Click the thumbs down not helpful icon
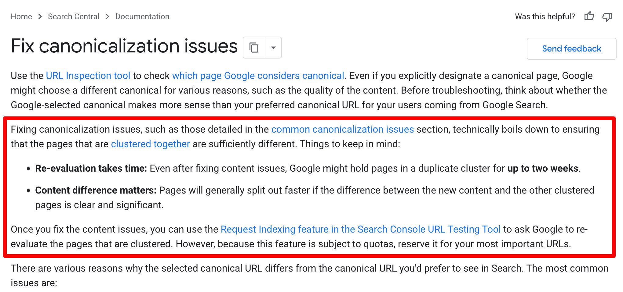The width and height of the screenshot is (623, 292). 607,17
